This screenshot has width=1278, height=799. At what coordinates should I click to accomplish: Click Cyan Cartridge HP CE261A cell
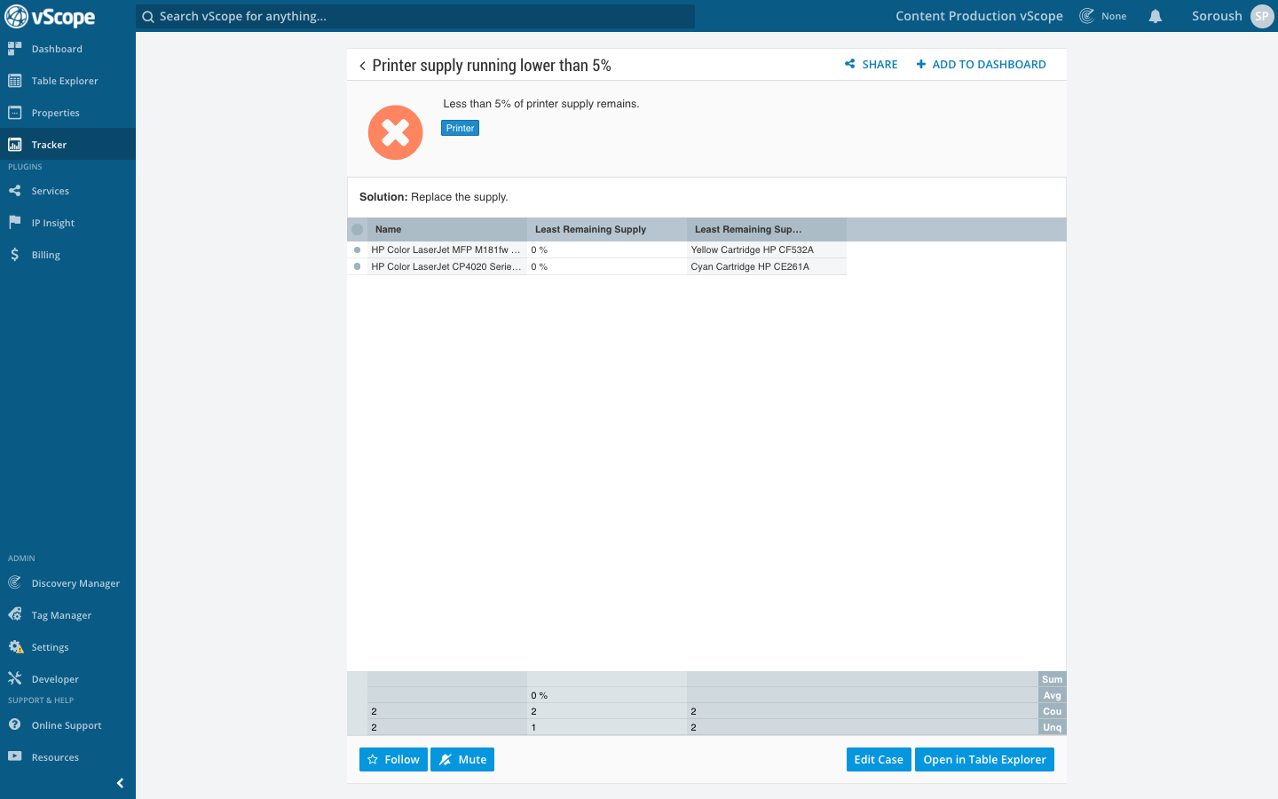click(x=767, y=267)
